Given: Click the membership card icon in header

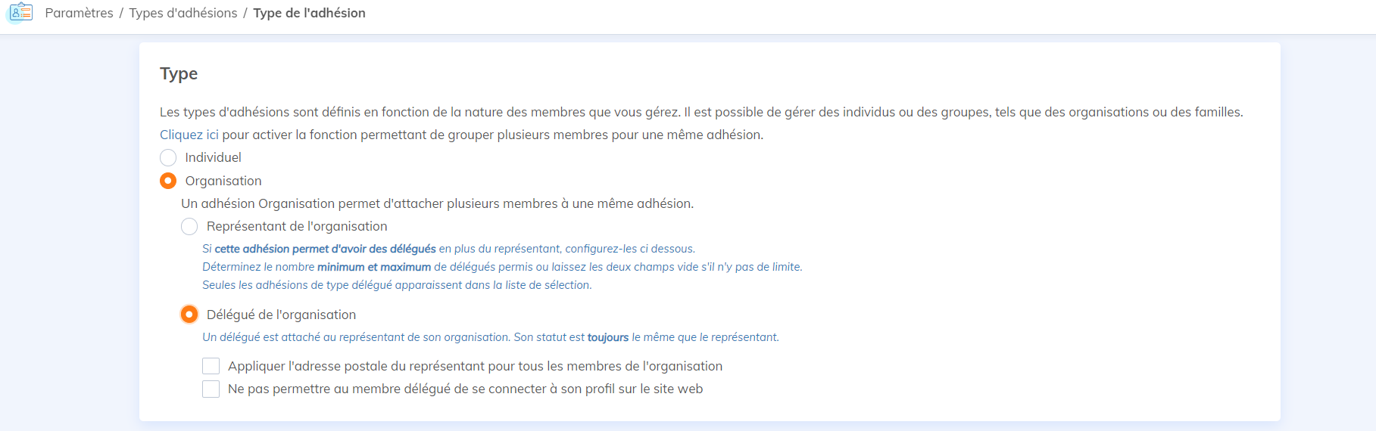Looking at the screenshot, I should (20, 13).
